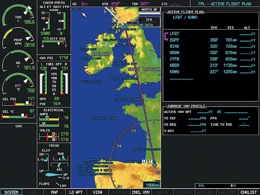This screenshot has height=195, width=260.
Task: Click the magenta active-leg arrow beside EGPF
Action: tap(166, 37)
